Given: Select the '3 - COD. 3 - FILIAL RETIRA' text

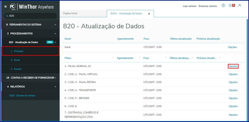Looking at the screenshot, I should click(80, 82).
